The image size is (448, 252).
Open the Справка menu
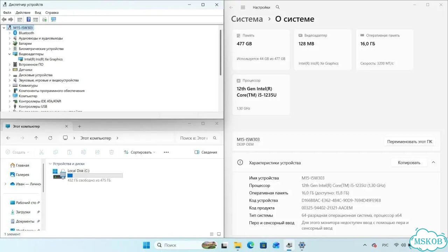[x=52, y=13]
